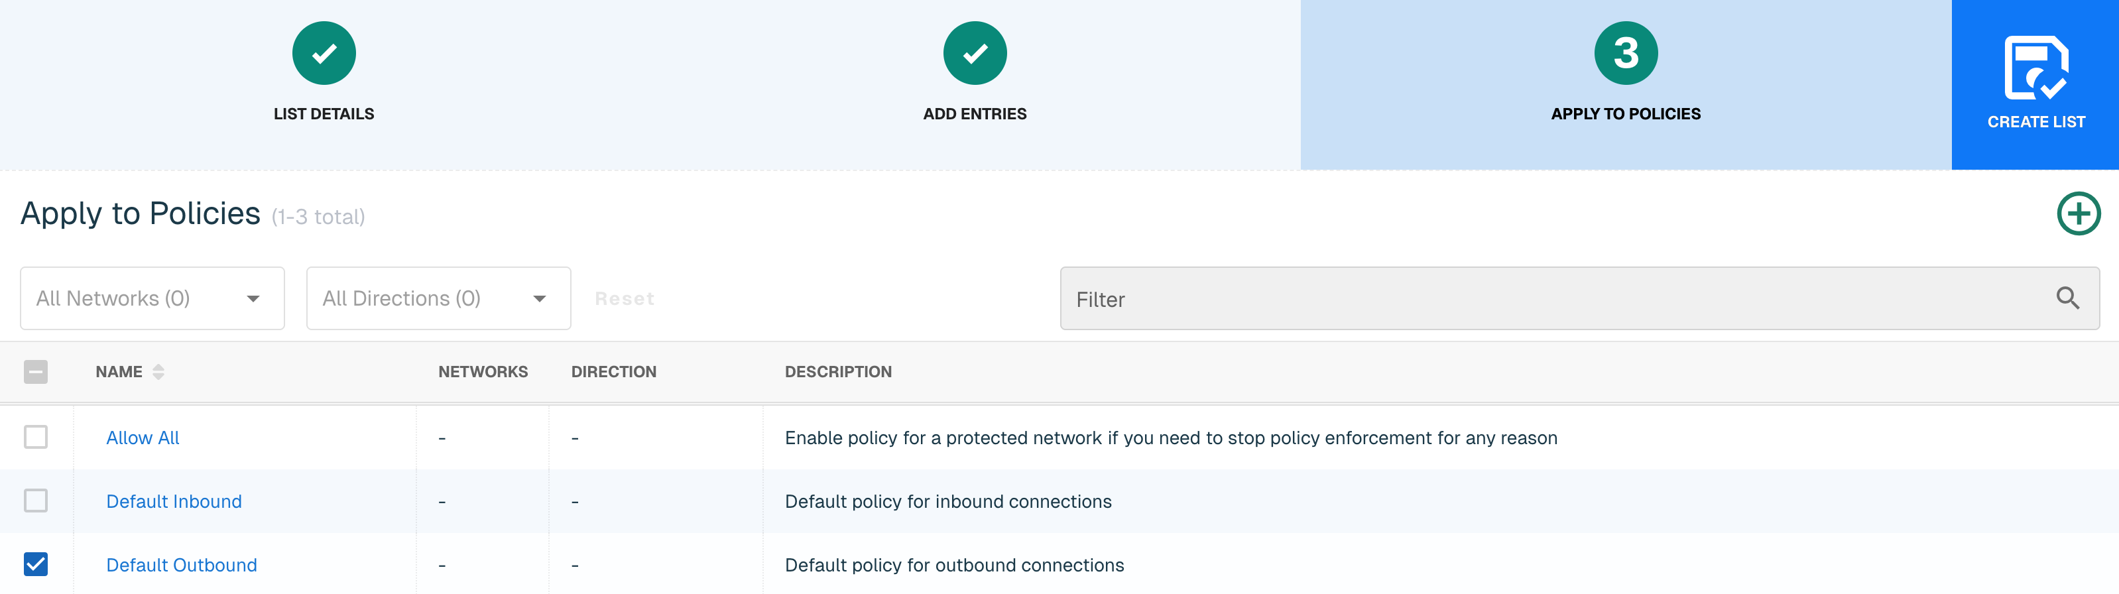This screenshot has width=2119, height=594.
Task: Open the Allow All policy link
Action: point(143,438)
